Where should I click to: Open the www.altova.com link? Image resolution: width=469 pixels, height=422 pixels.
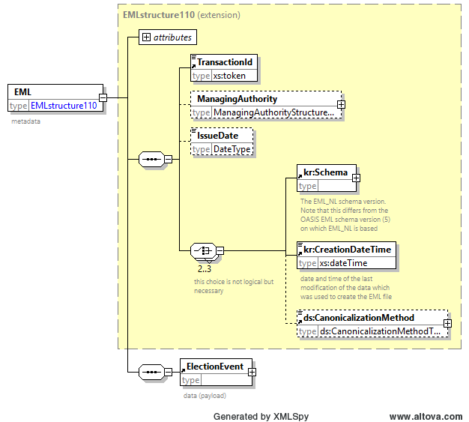[426, 416]
